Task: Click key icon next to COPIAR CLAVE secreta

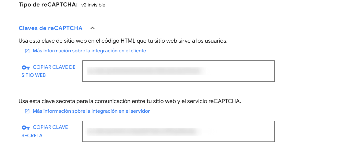Action: tap(26, 128)
